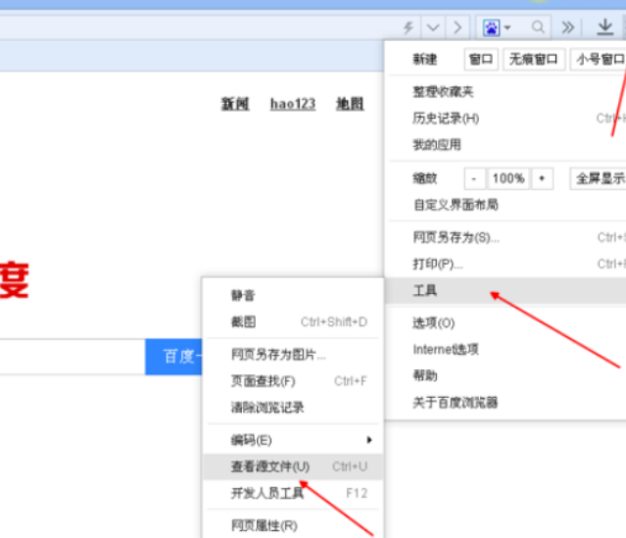The image size is (626, 538).
Task: Open a new 无痕窗口 incognito window
Action: coord(534,60)
